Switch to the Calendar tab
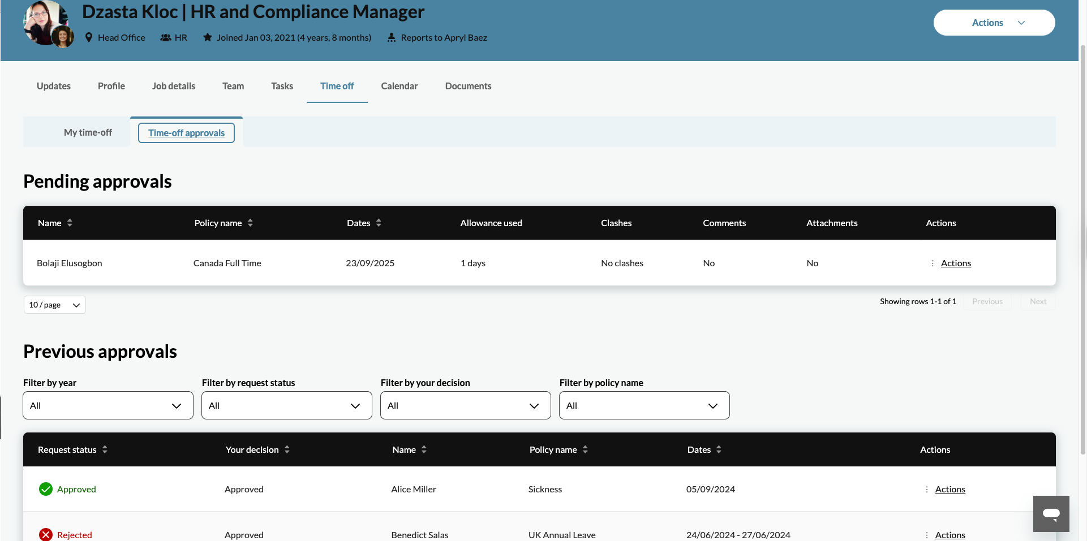Screen dimensions: 1087x541 399,86
